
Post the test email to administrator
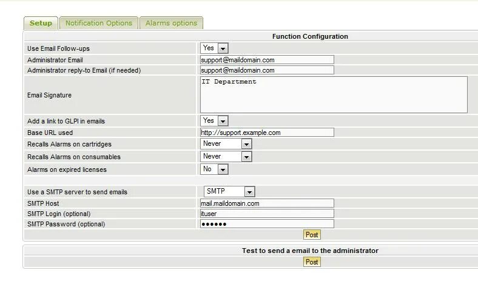click(x=312, y=262)
